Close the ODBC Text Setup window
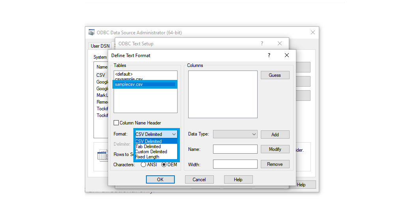Viewport: 404px width, 221px height. tap(279, 43)
